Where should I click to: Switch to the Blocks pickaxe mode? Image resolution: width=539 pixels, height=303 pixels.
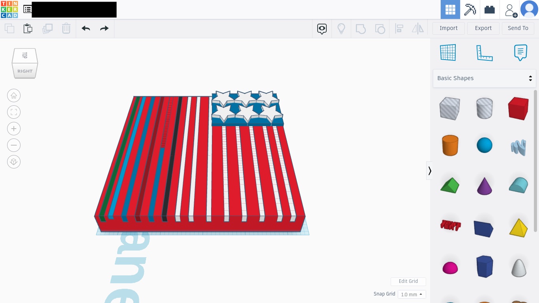point(470,9)
